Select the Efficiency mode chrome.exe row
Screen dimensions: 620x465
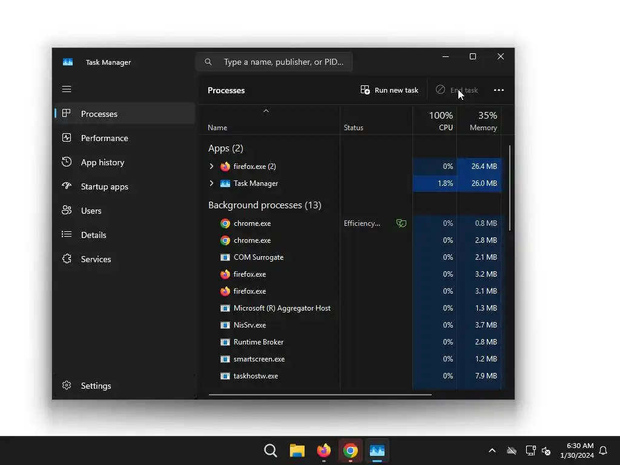point(355,223)
